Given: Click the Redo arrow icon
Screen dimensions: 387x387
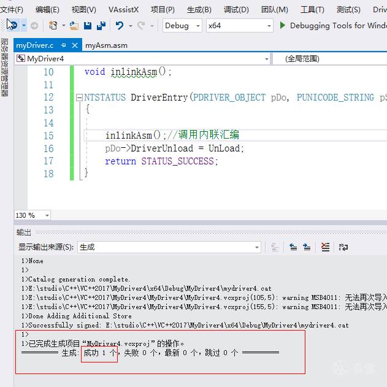Looking at the screenshot, I should pos(141,26).
